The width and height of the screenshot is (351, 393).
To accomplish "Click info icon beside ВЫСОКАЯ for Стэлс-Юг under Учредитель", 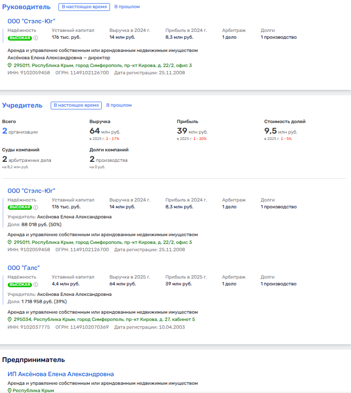I will pos(36,207).
